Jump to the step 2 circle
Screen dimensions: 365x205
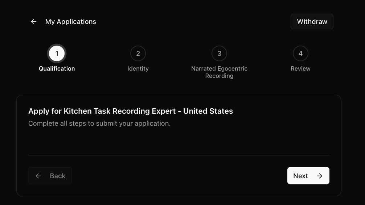(138, 54)
